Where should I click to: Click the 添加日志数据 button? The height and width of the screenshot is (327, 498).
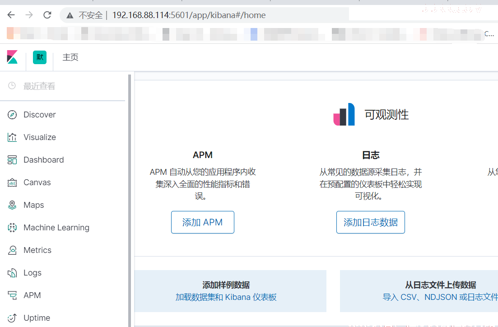[371, 222]
